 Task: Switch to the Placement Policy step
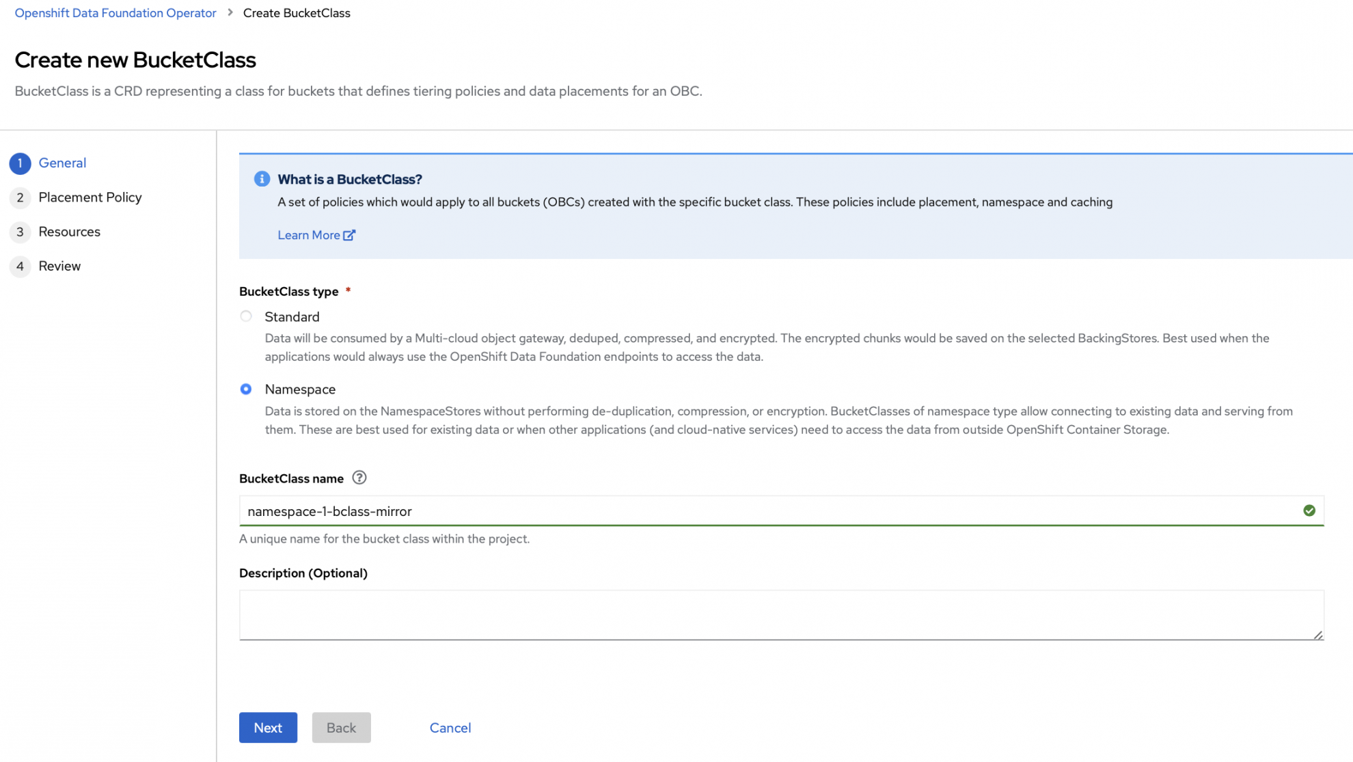click(90, 198)
